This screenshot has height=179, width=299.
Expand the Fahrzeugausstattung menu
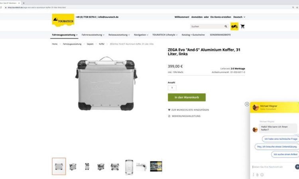tap(65, 35)
